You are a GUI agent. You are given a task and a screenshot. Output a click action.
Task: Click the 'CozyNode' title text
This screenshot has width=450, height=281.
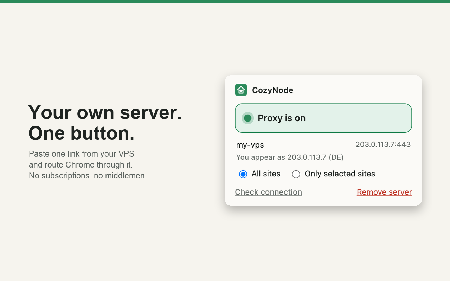(272, 90)
